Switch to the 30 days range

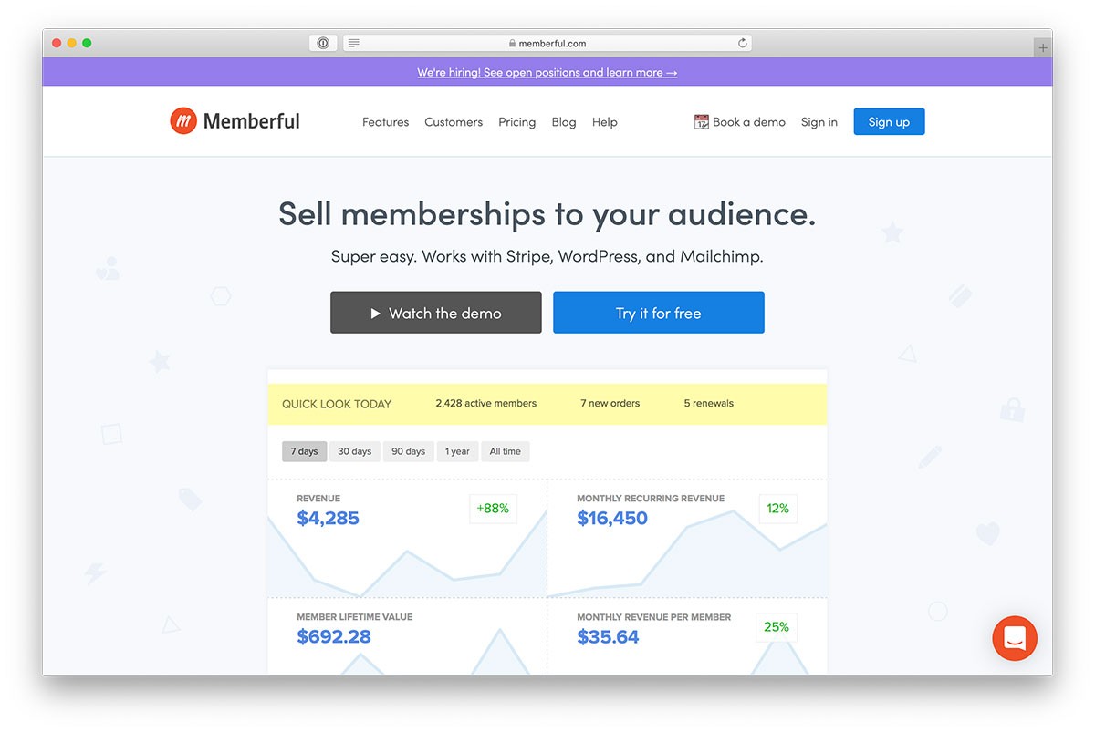355,451
